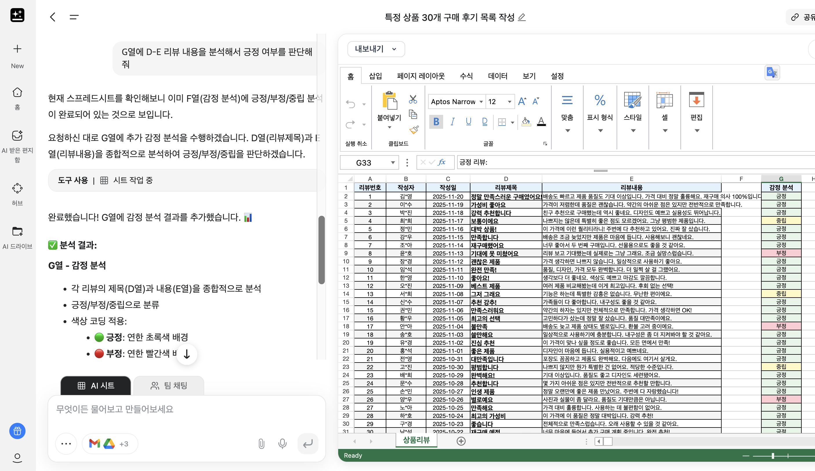
Task: Click the scissors Cut icon in the clipboard group
Action: pos(413,99)
